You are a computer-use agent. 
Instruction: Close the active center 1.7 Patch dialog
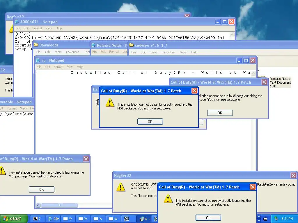[x=194, y=91]
